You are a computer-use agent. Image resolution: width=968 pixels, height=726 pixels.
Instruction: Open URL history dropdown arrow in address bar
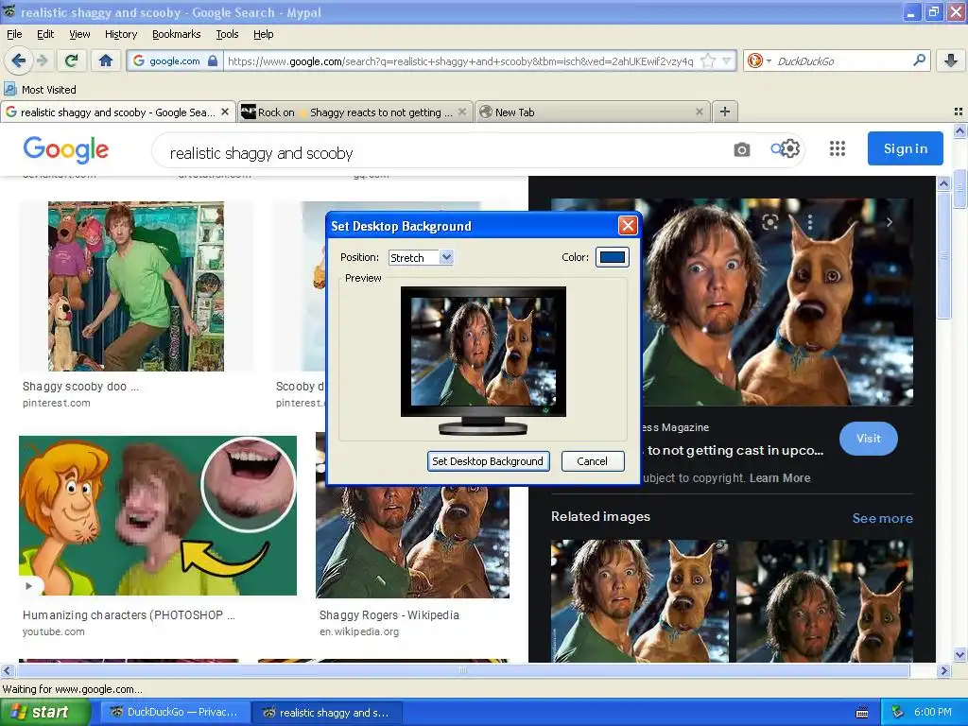[x=727, y=60]
